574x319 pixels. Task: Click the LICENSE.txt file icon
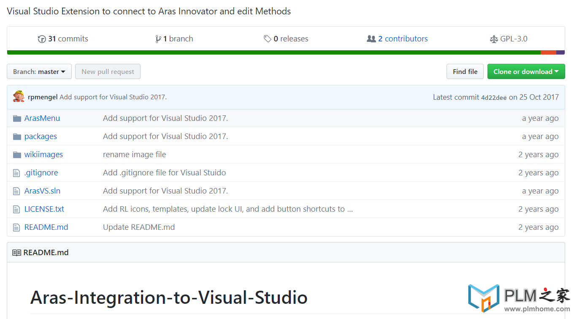click(x=16, y=209)
